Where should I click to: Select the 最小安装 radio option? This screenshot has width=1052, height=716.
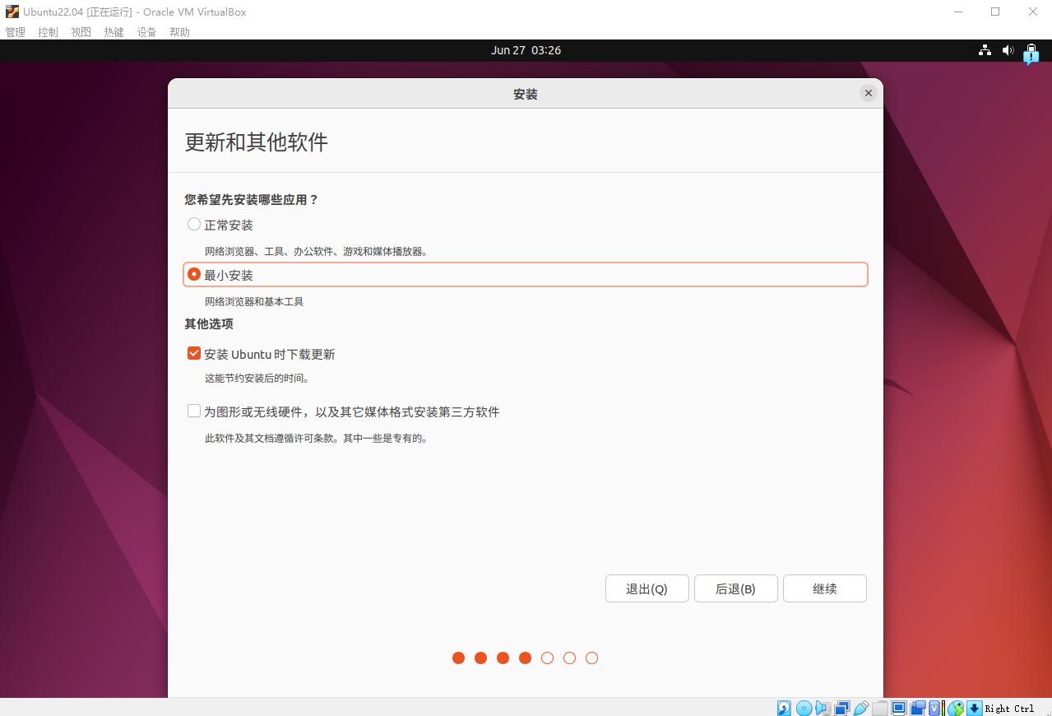coord(194,274)
